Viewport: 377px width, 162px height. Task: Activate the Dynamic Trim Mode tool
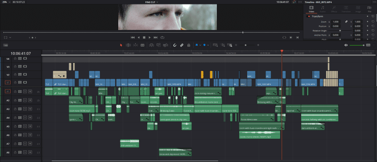pyautogui.click(x=135, y=45)
